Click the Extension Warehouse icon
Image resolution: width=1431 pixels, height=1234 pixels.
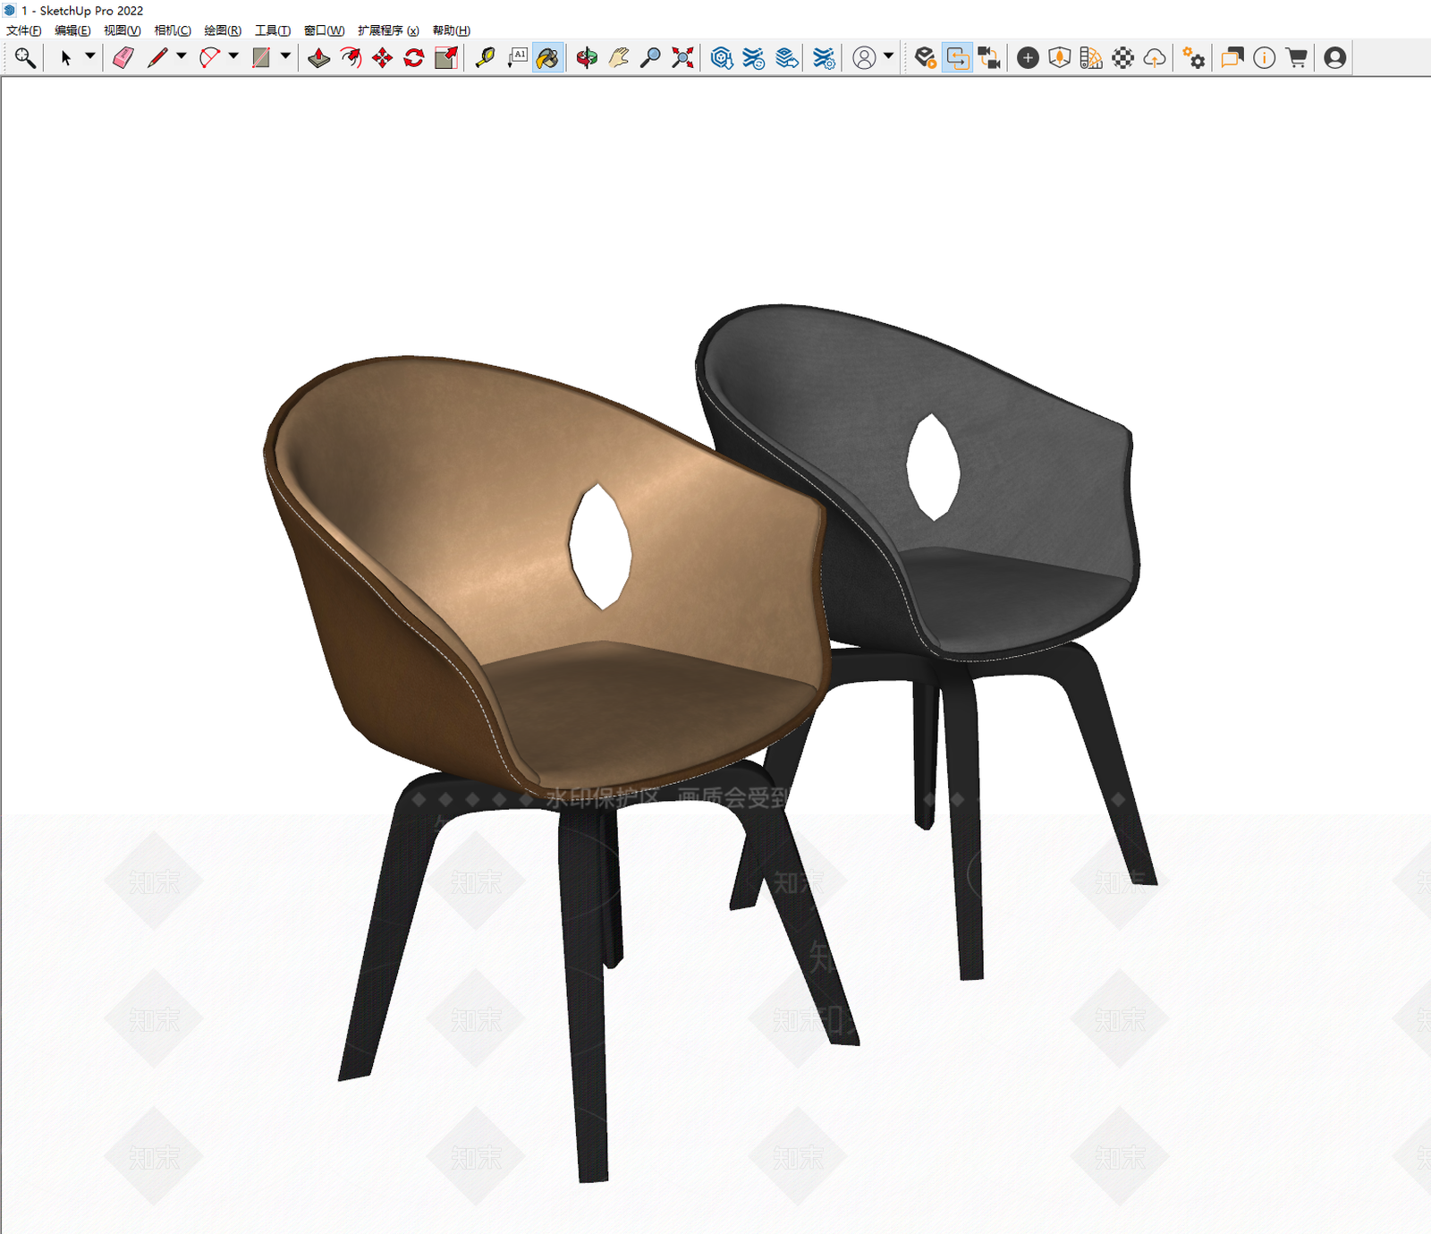[754, 58]
